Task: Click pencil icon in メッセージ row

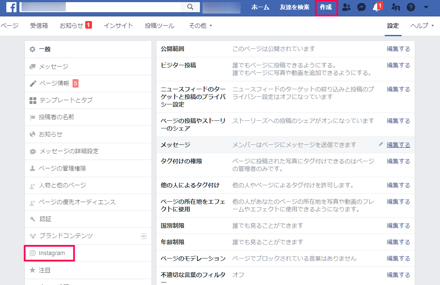Action: (x=381, y=144)
